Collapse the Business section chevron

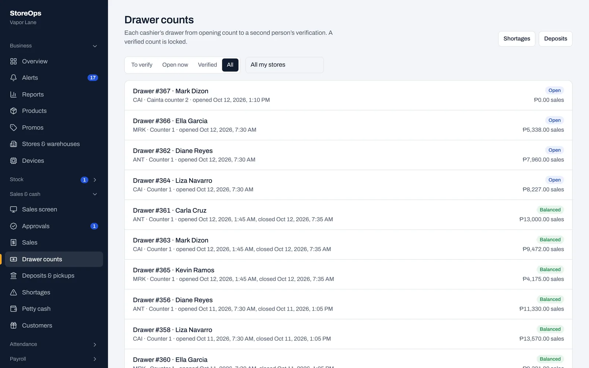tap(95, 46)
